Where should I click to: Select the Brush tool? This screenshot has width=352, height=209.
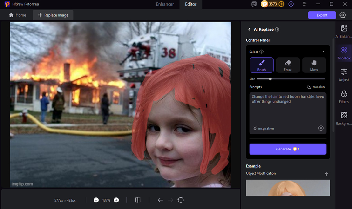tap(261, 65)
